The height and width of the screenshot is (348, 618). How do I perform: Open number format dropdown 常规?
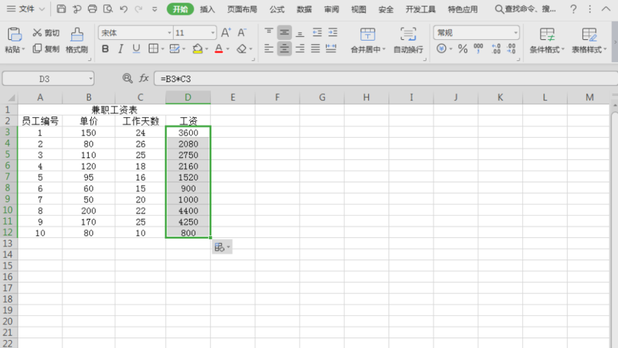point(516,33)
